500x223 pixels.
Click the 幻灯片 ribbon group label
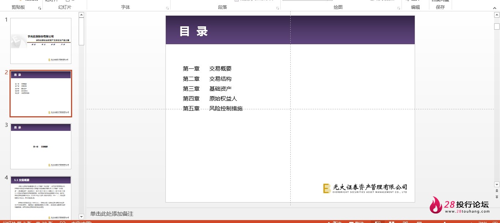pos(65,7)
